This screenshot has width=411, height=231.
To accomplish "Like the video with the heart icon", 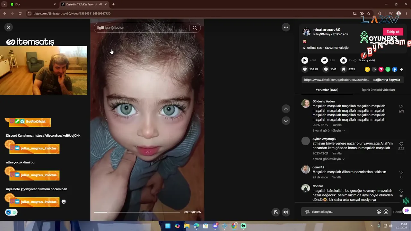I will [x=305, y=69].
